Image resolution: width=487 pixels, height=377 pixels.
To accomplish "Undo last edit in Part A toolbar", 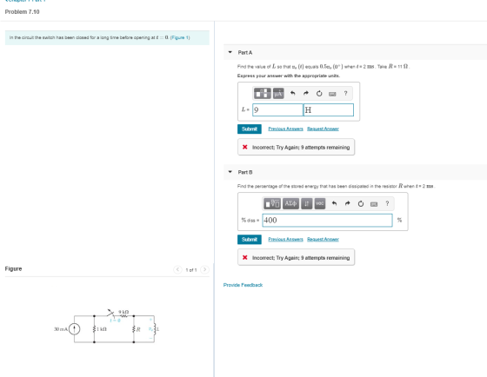I will (292, 93).
